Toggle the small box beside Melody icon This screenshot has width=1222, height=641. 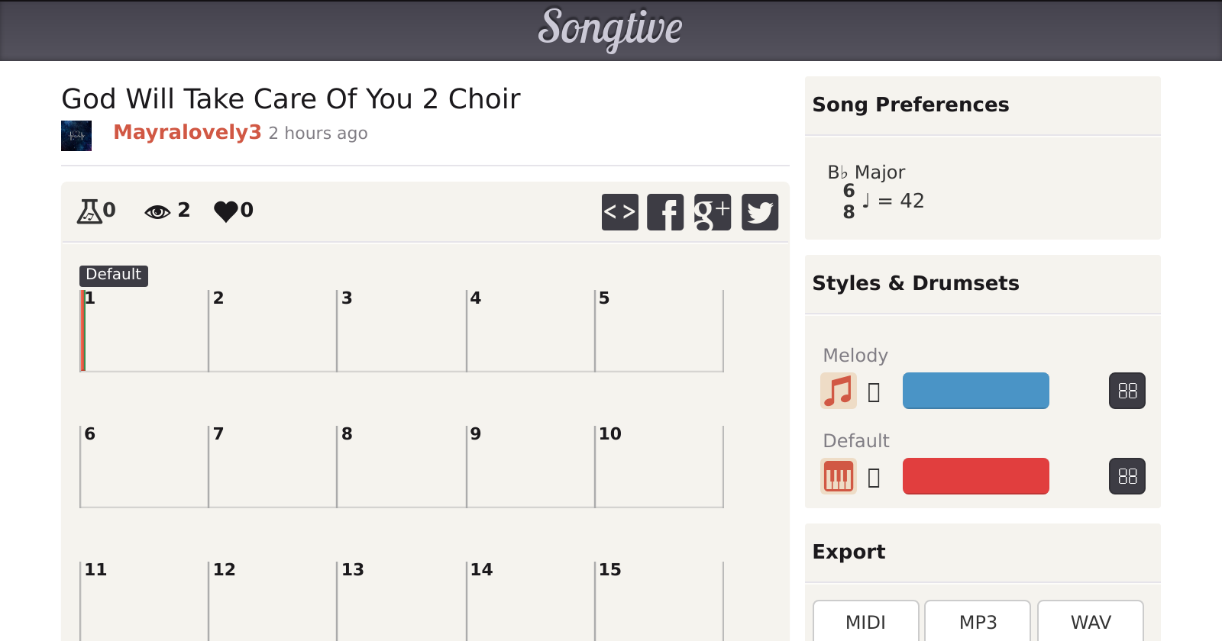click(874, 392)
